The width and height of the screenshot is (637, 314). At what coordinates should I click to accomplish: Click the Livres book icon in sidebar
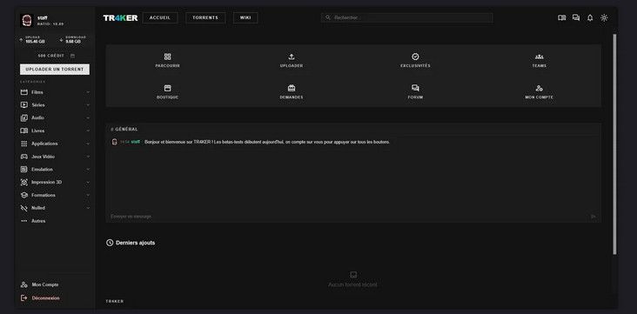(x=24, y=130)
